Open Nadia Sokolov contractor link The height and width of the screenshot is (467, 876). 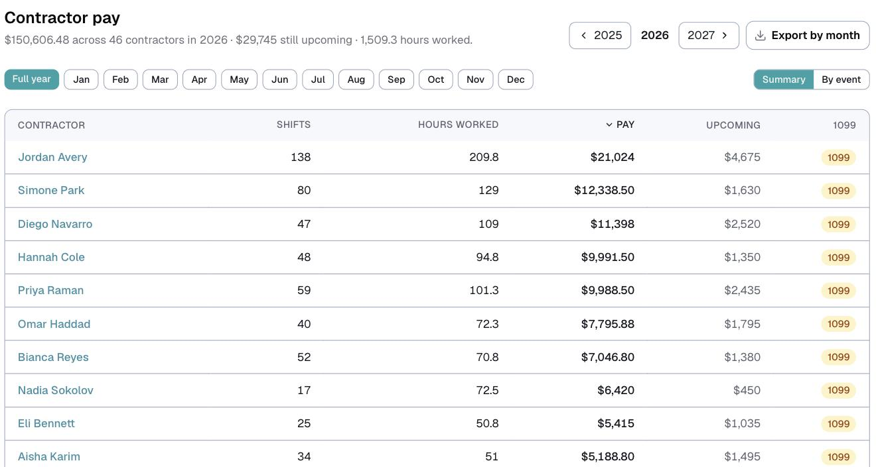(x=56, y=391)
